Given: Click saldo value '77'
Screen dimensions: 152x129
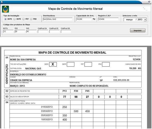Looking at the screenshot, I should pyautogui.click(x=64, y=97).
